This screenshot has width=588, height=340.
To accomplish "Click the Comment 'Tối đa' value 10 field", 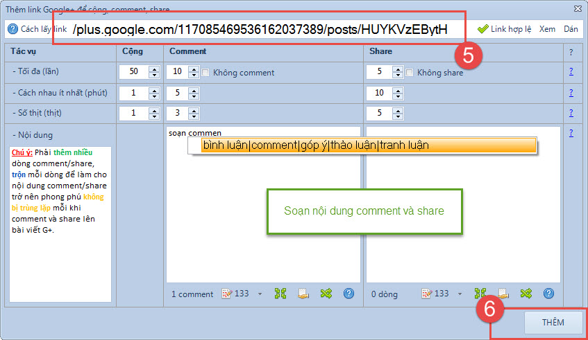I will (x=178, y=72).
